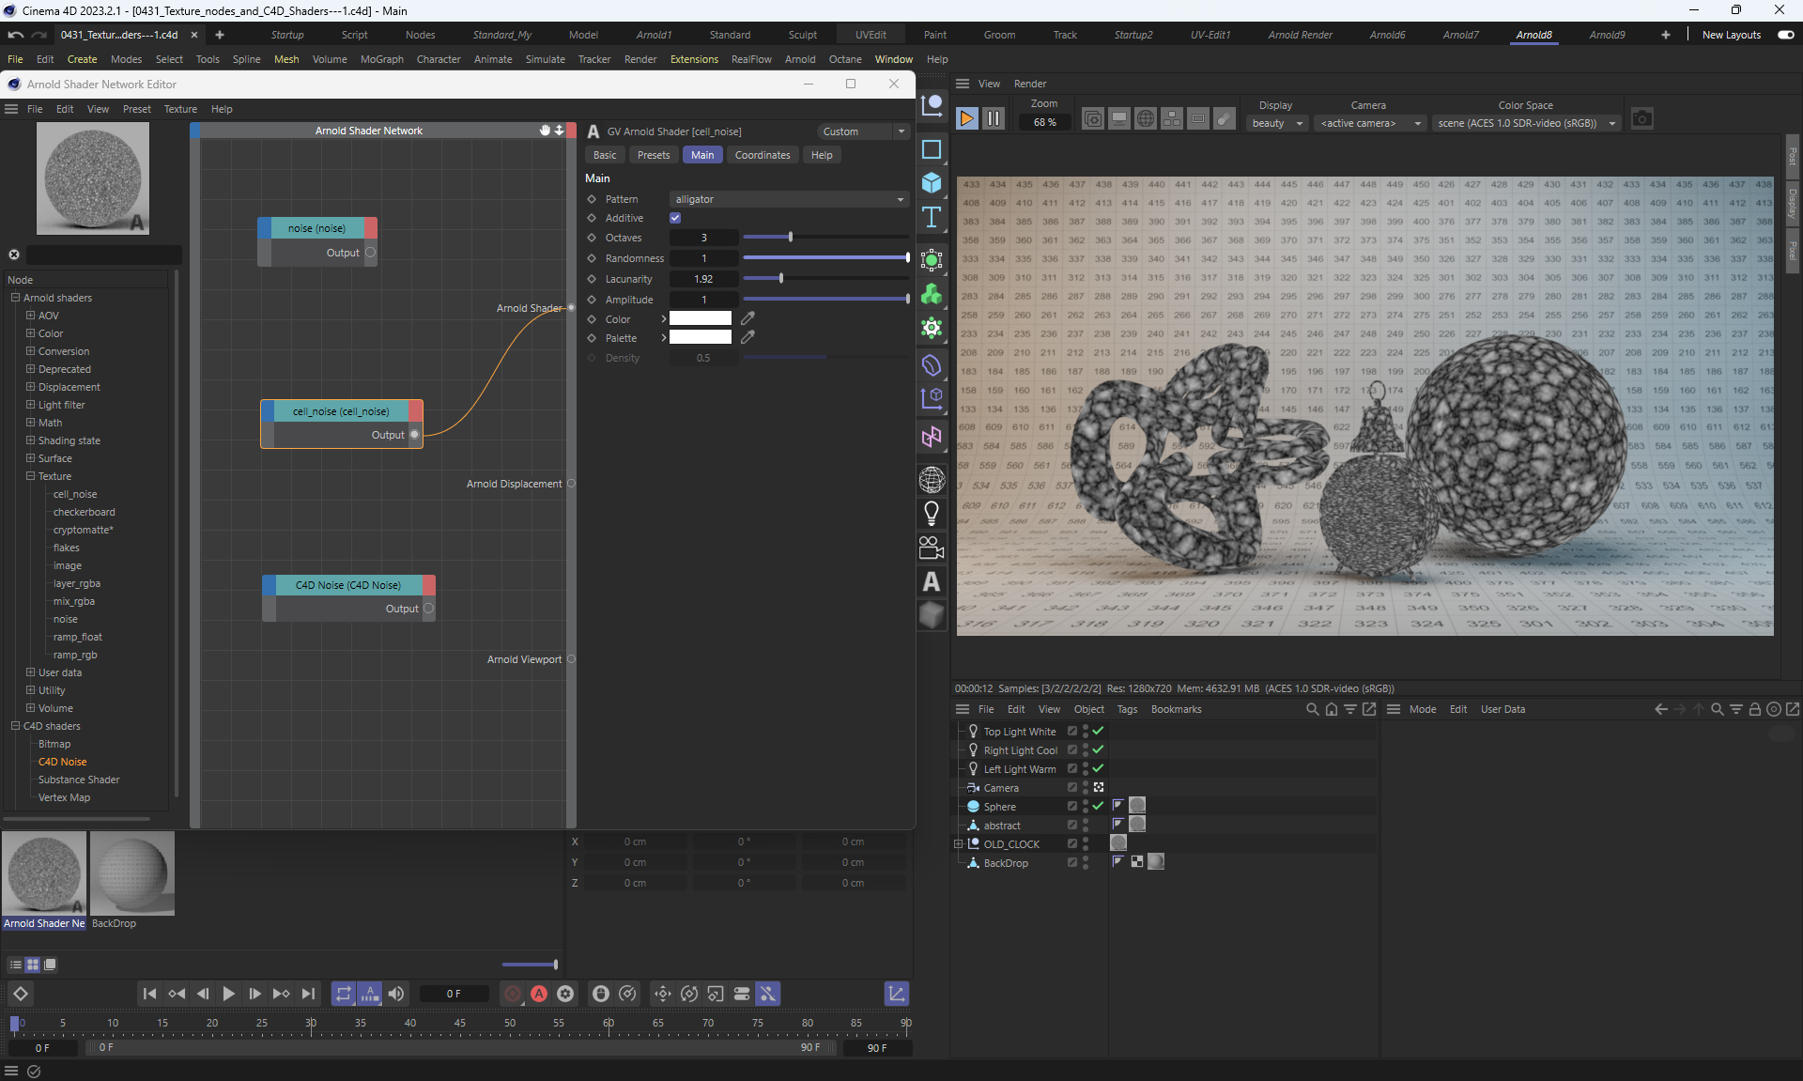Click the white Palette color swatch

700,338
